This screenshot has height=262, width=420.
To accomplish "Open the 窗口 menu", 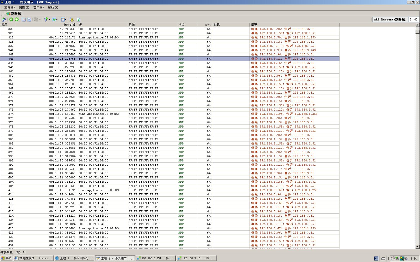I will [38, 7].
